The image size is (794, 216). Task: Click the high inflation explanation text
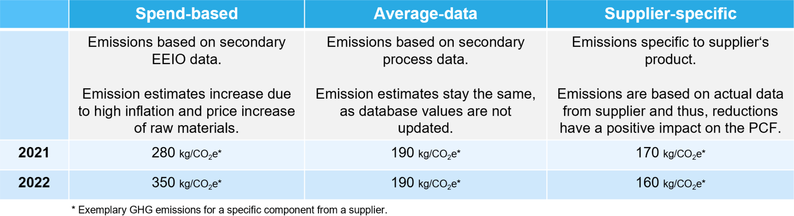pyautogui.click(x=187, y=111)
